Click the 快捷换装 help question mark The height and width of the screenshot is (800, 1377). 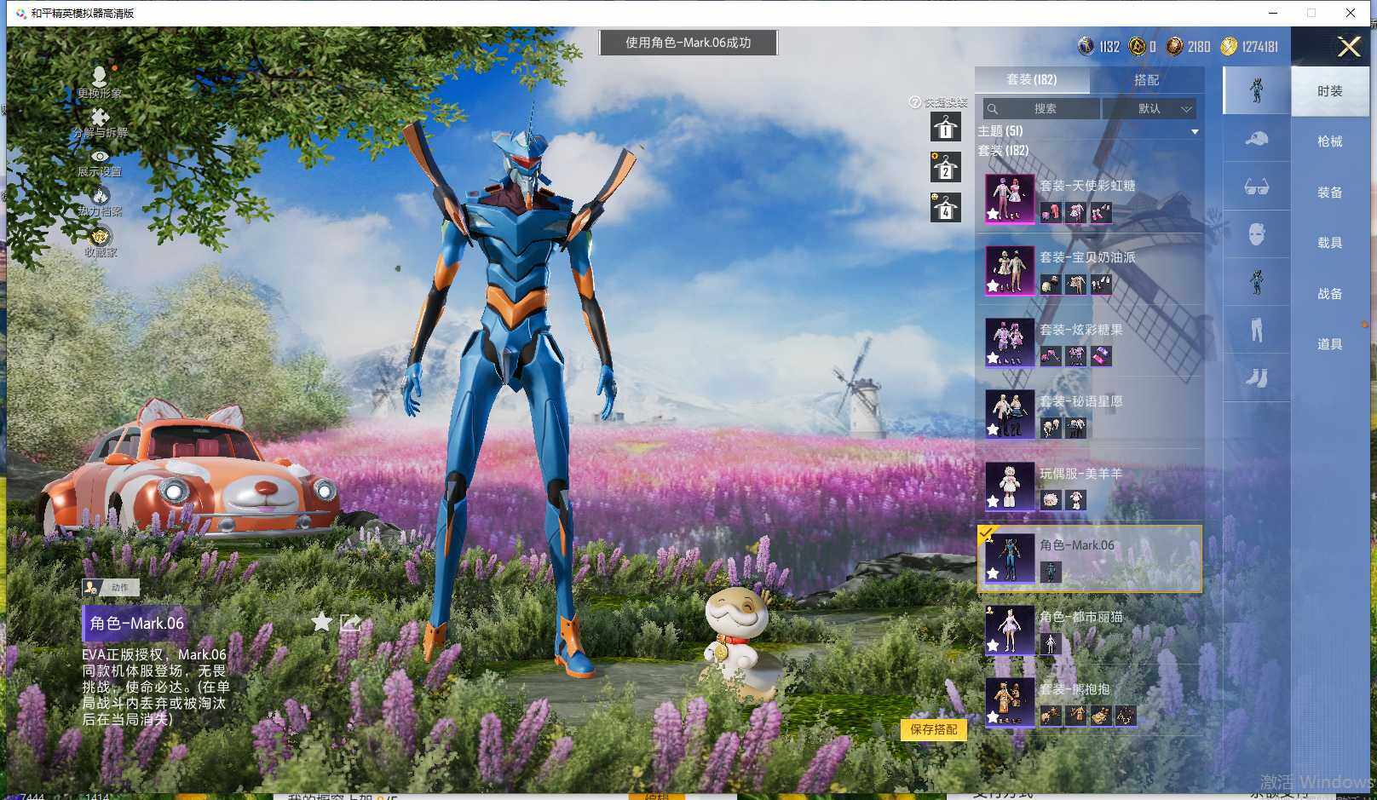(915, 102)
